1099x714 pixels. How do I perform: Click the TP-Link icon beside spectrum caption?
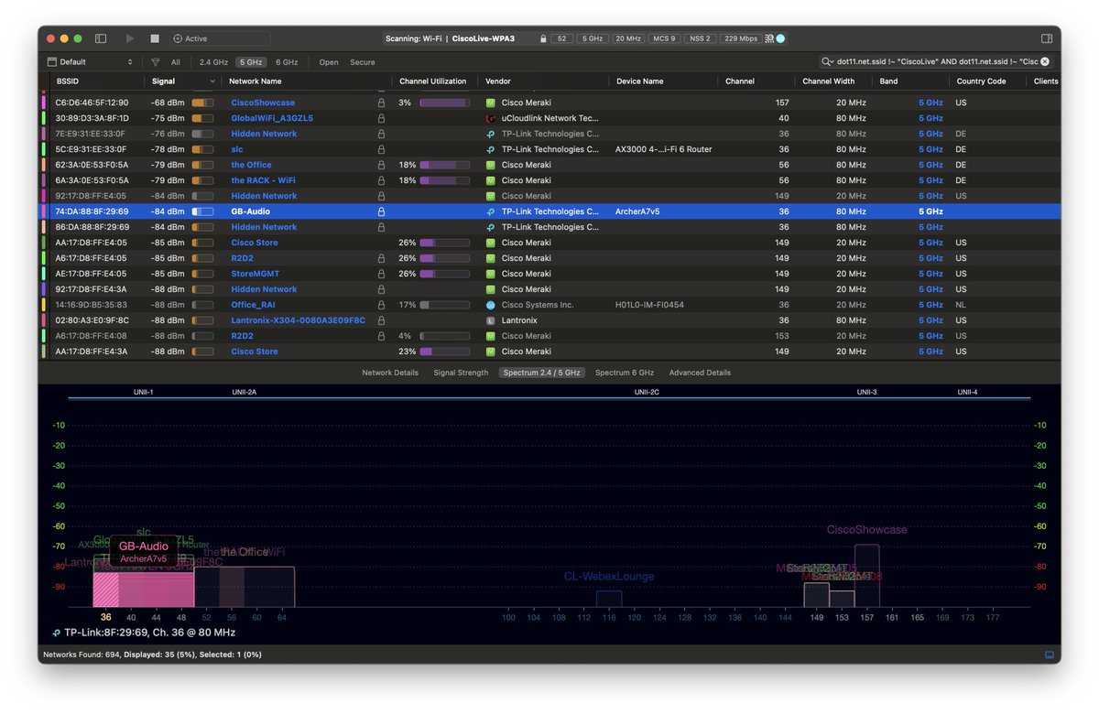click(57, 633)
